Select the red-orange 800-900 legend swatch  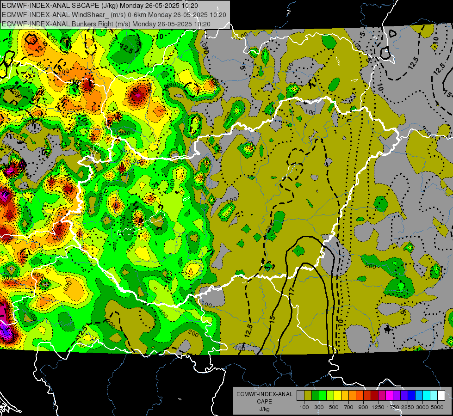point(360,396)
